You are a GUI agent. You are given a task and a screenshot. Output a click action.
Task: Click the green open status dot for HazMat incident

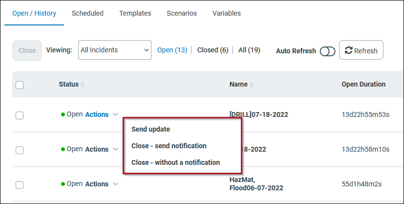(x=63, y=184)
